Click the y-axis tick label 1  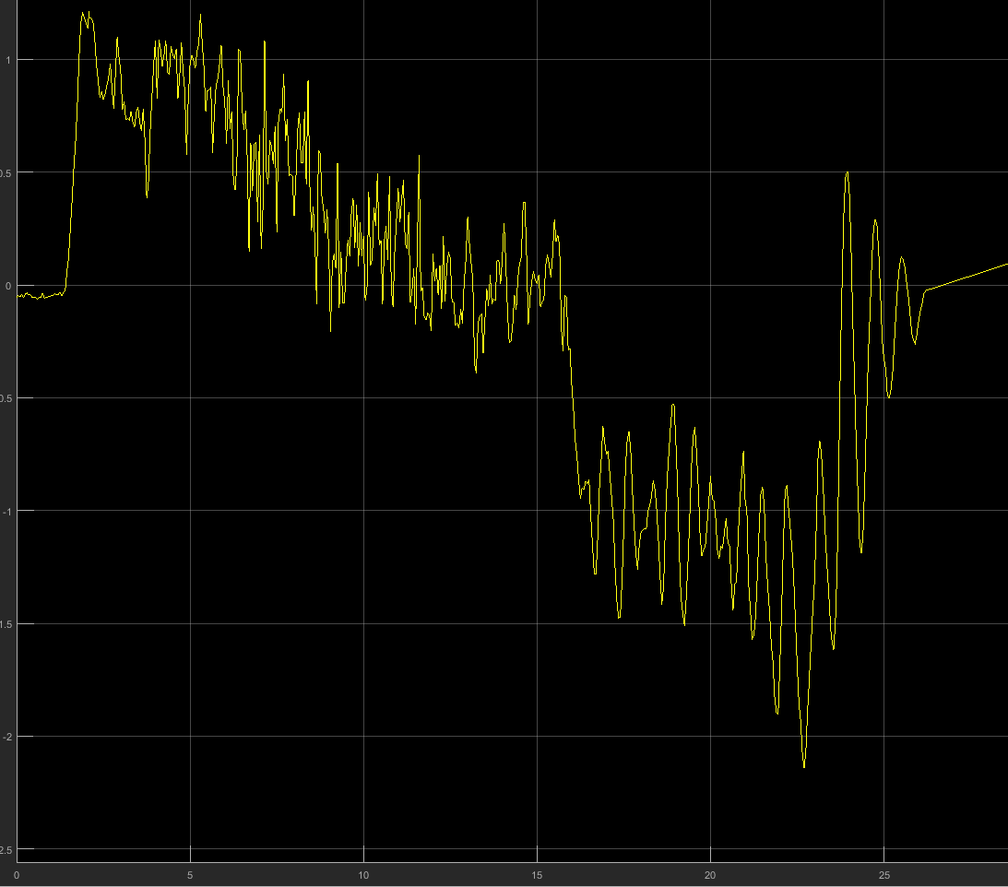point(7,60)
